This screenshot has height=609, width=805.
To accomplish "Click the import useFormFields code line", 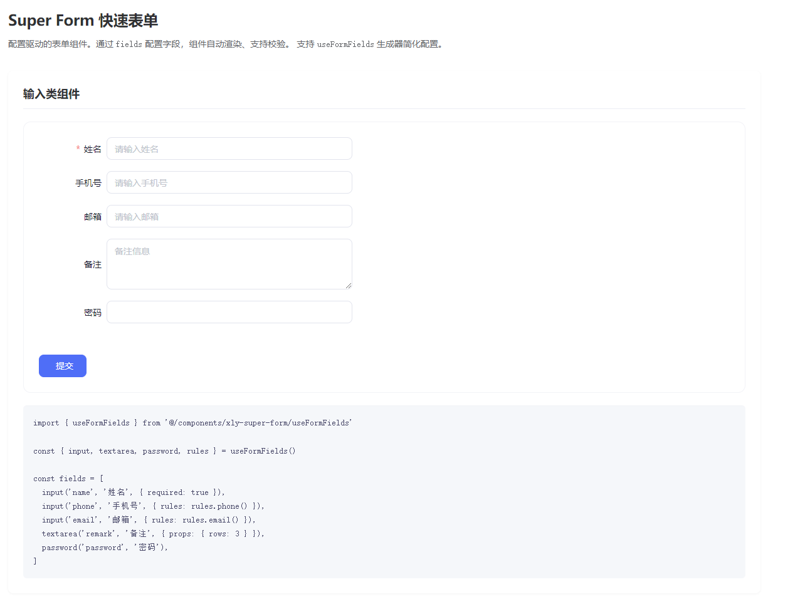I will coord(192,423).
